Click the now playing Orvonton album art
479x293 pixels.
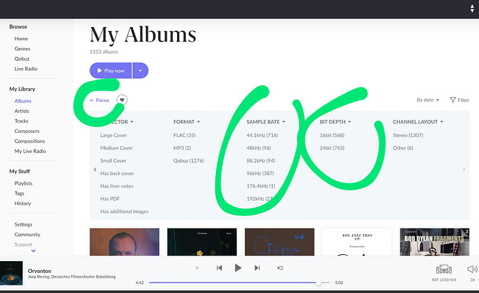click(x=11, y=273)
